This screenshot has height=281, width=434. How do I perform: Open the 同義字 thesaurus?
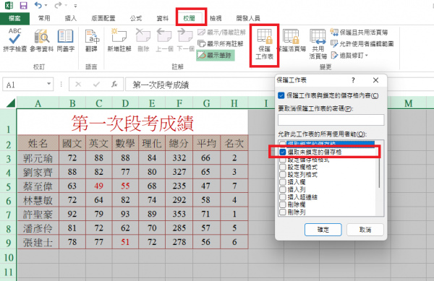click(x=66, y=40)
